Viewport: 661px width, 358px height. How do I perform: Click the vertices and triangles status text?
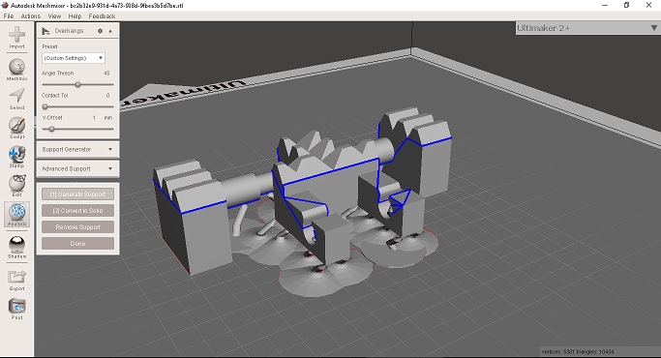(578, 351)
